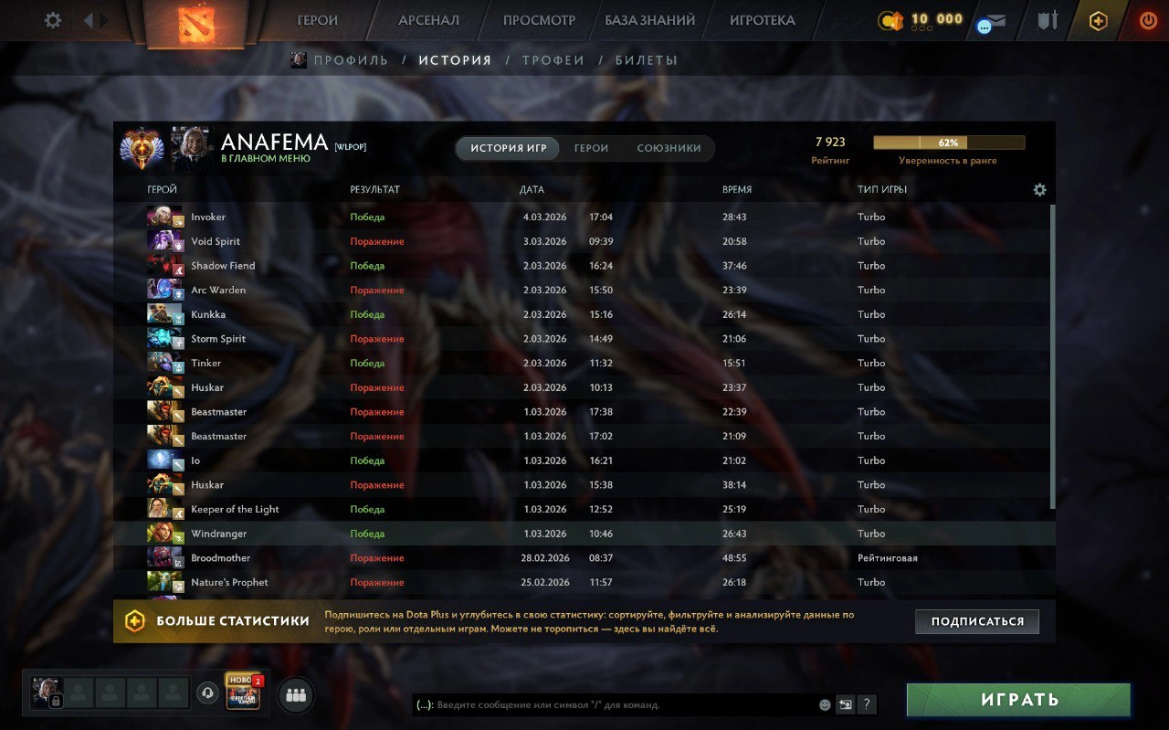Click the party group icon
Image resolution: width=1169 pixels, height=730 pixels.
pos(295,695)
